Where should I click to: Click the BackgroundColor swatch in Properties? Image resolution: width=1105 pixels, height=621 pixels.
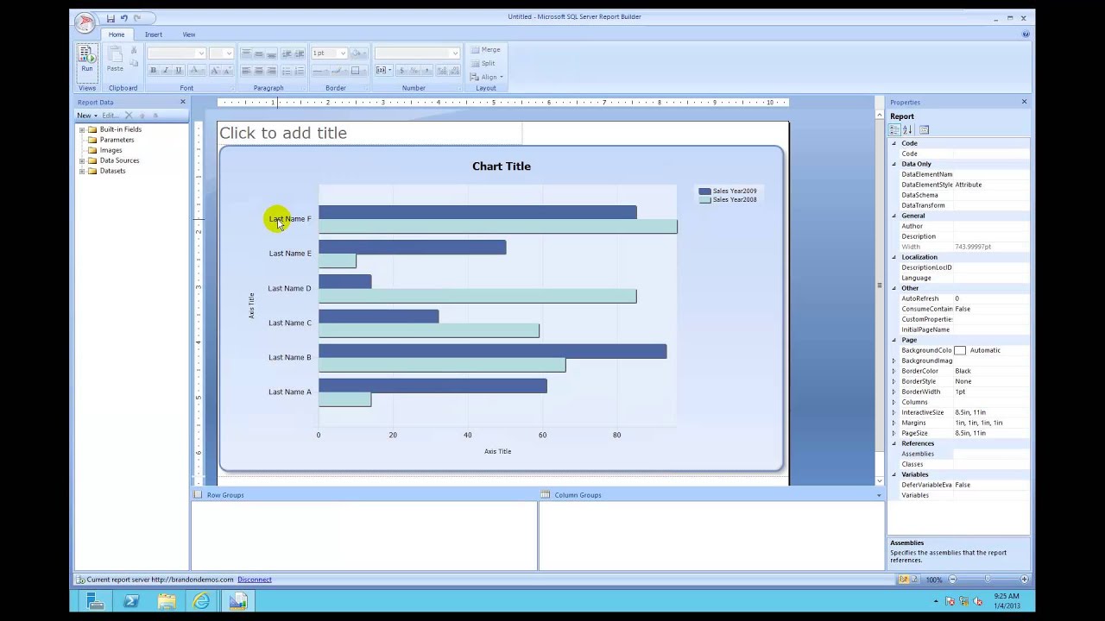coord(960,350)
